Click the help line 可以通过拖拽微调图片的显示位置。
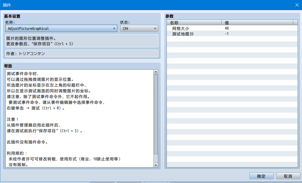Screen dimensions: 302x183 click(40, 80)
